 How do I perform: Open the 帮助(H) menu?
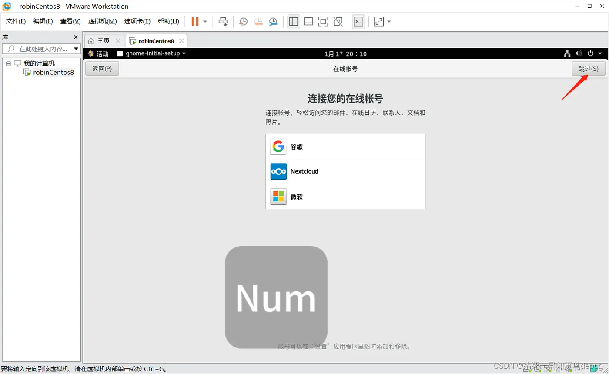coord(168,21)
